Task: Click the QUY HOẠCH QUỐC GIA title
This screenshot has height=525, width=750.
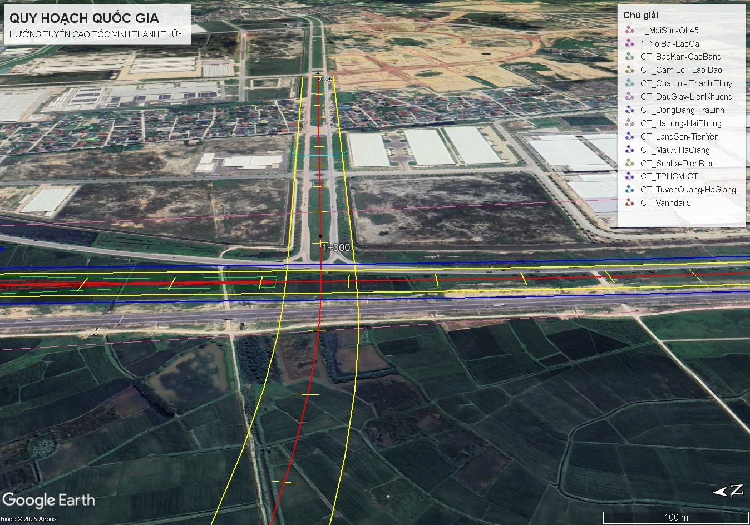Action: [x=84, y=18]
